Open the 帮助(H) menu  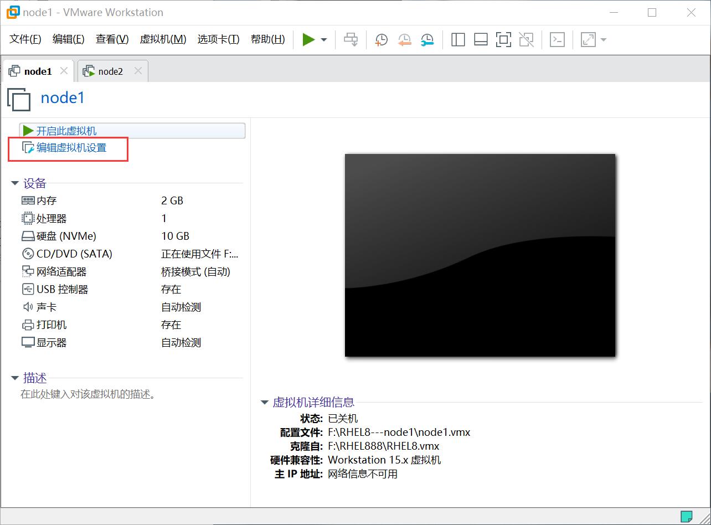point(268,39)
